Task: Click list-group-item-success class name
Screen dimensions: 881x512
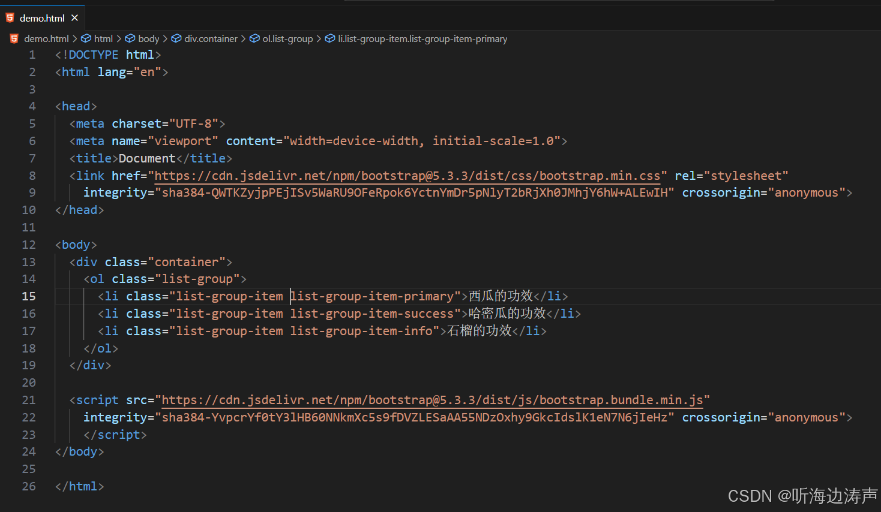Action: [x=372, y=314]
